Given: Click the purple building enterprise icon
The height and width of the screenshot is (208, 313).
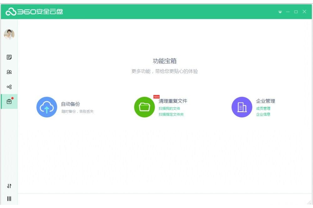Looking at the screenshot, I should 242,107.
